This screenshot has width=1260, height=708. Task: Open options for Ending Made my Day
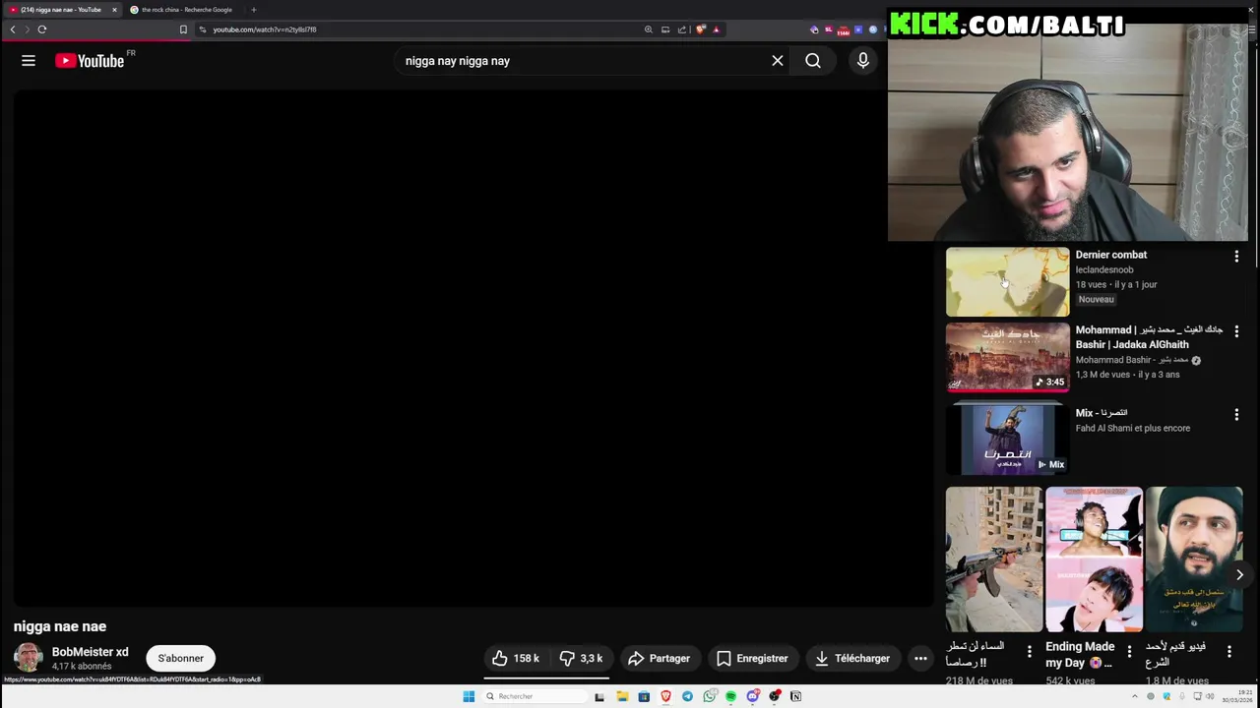1129,651
